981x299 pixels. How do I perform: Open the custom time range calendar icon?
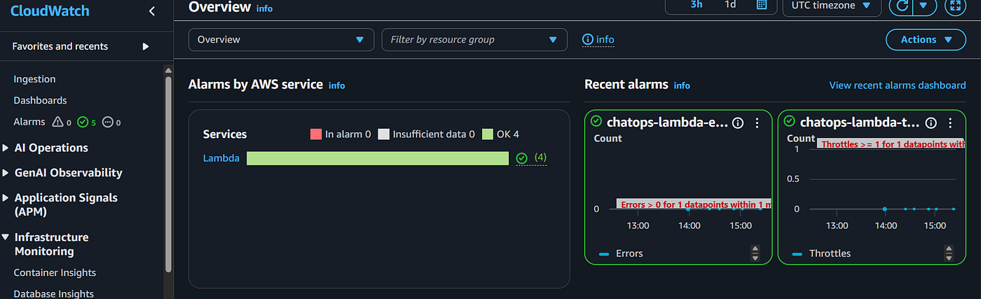pos(762,5)
